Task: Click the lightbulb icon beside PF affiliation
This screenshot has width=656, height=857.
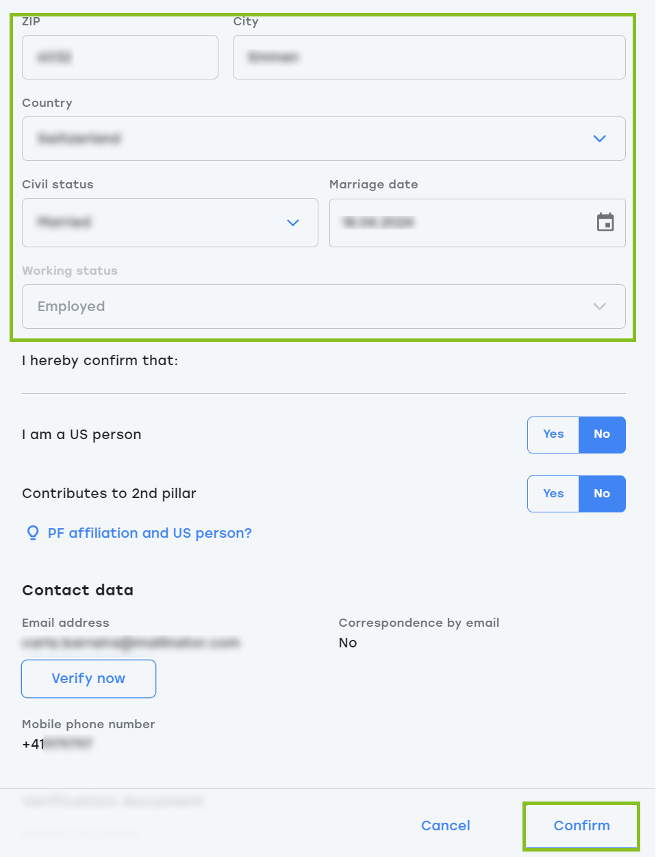Action: tap(32, 533)
